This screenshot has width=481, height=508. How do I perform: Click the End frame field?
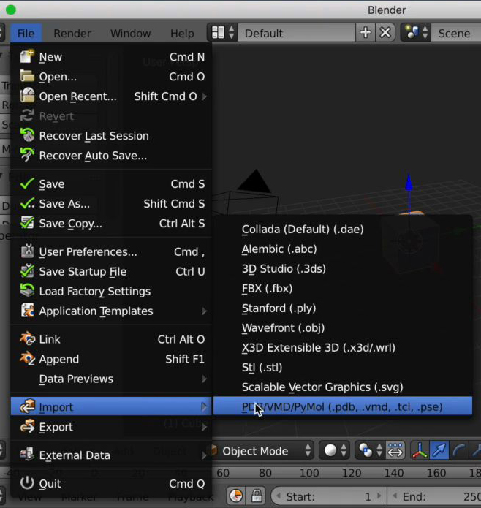point(435,496)
